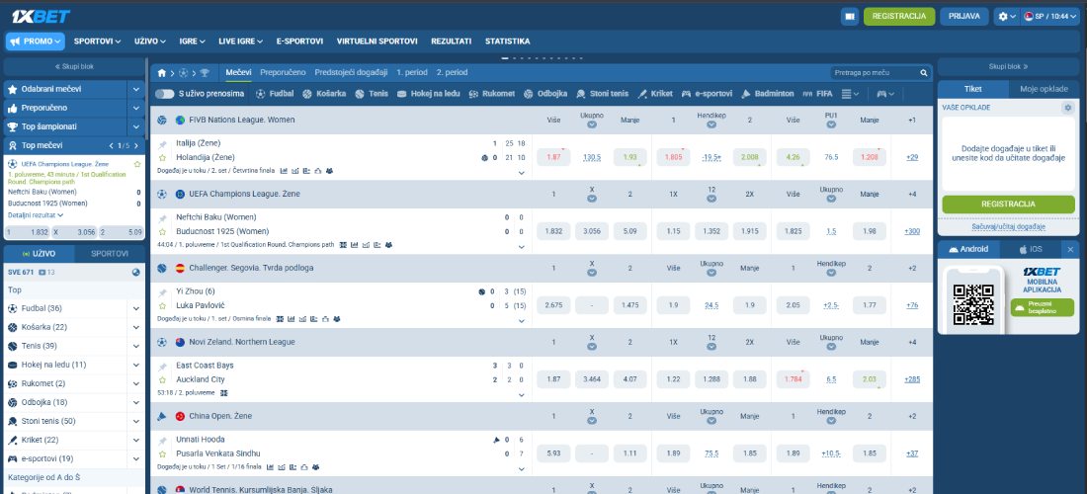Expand Odabrani mečevi section
The height and width of the screenshot is (494, 1087).
(x=136, y=89)
